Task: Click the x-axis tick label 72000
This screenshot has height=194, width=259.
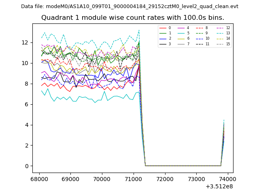Action: pos(164,179)
